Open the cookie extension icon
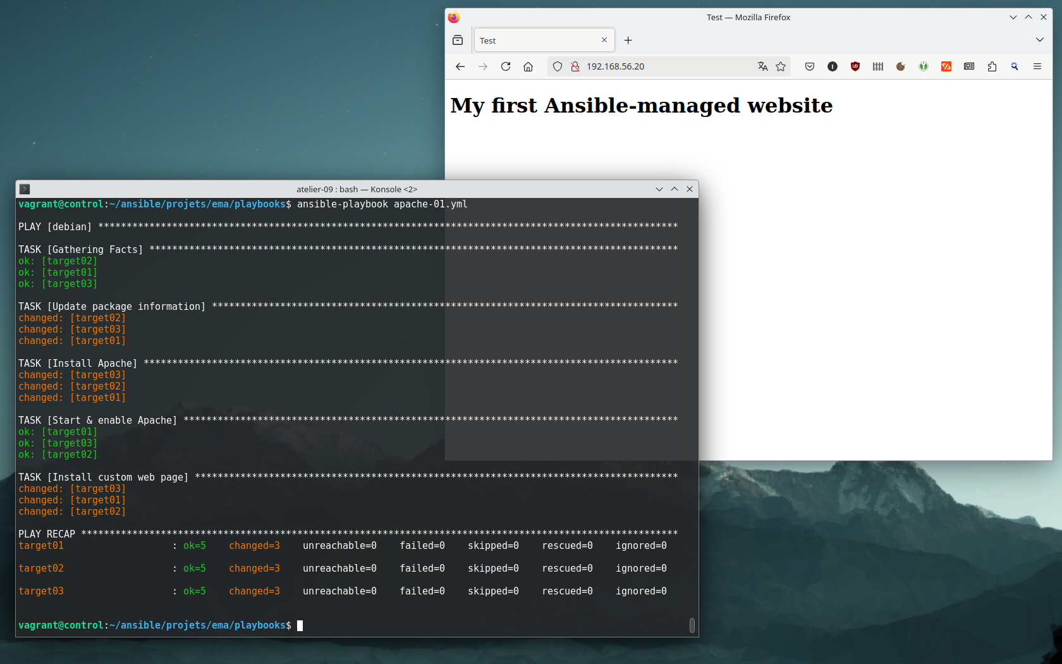 click(x=901, y=66)
